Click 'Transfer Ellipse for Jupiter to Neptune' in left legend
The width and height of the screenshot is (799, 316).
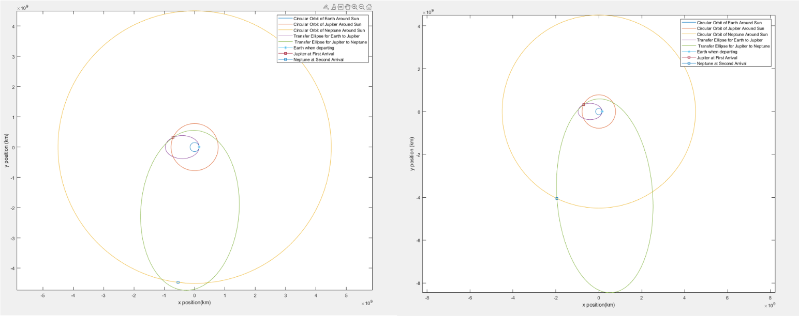[x=330, y=42]
